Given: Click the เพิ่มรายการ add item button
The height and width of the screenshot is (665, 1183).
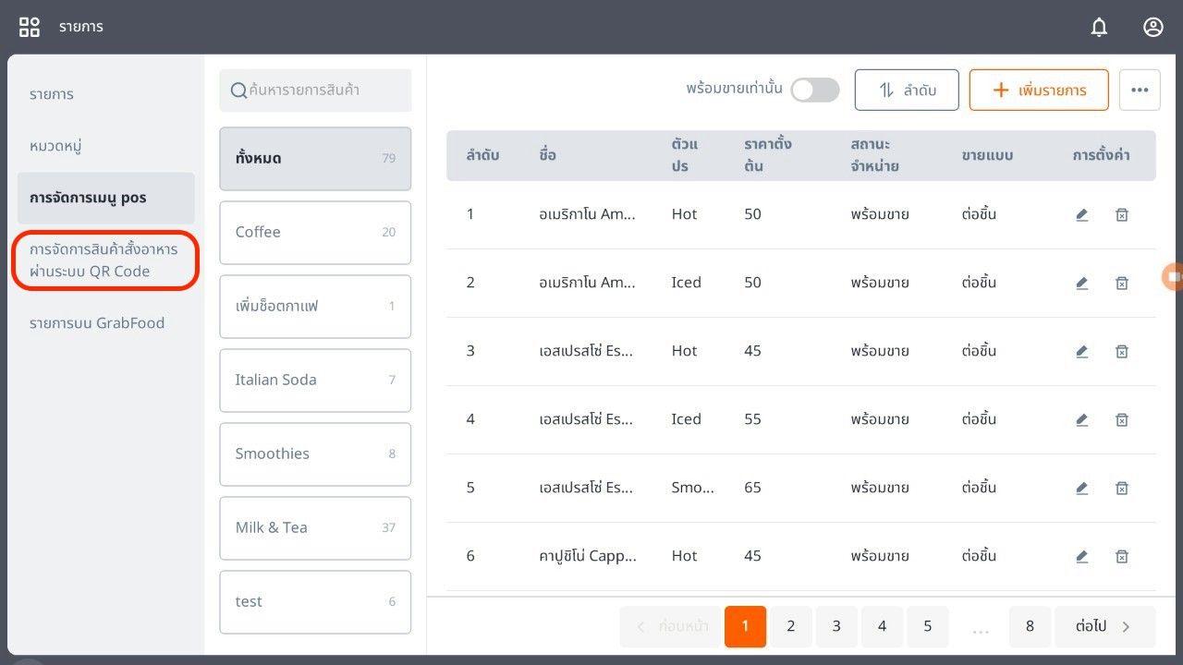Looking at the screenshot, I should [x=1038, y=90].
